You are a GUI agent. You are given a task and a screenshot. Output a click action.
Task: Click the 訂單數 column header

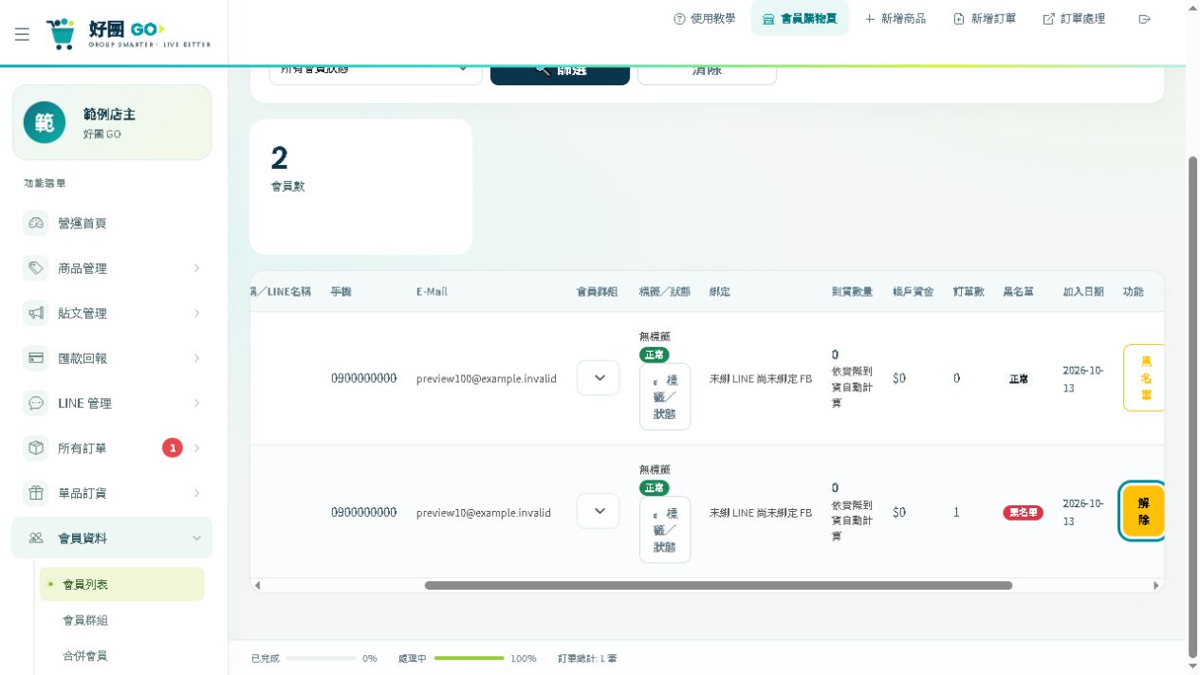(x=969, y=292)
